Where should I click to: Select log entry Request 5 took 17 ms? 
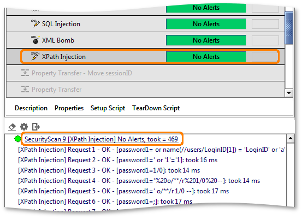123,191
